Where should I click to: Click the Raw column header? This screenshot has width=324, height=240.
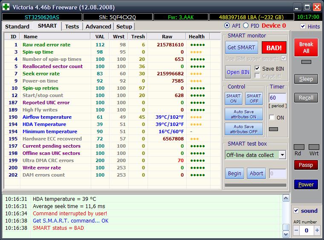(x=167, y=37)
